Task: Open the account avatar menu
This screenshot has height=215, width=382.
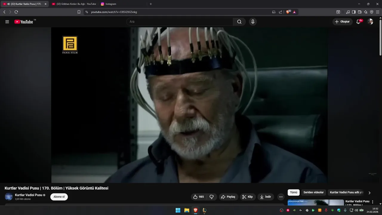Action: [x=370, y=21]
